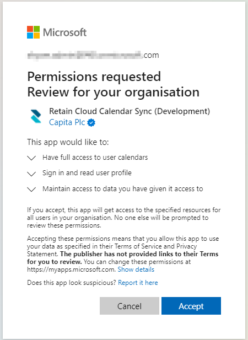Viewport: 248px width, 340px height.
Task: Accept the requested permissions
Action: tap(191, 306)
